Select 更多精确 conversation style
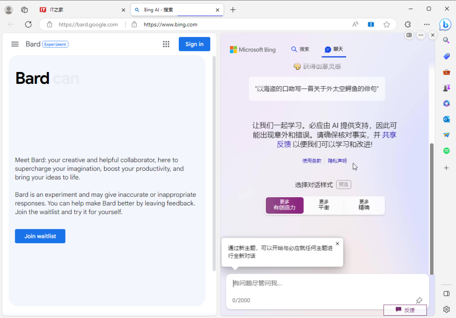Image resolution: width=456 pixels, height=318 pixels. [x=364, y=205]
